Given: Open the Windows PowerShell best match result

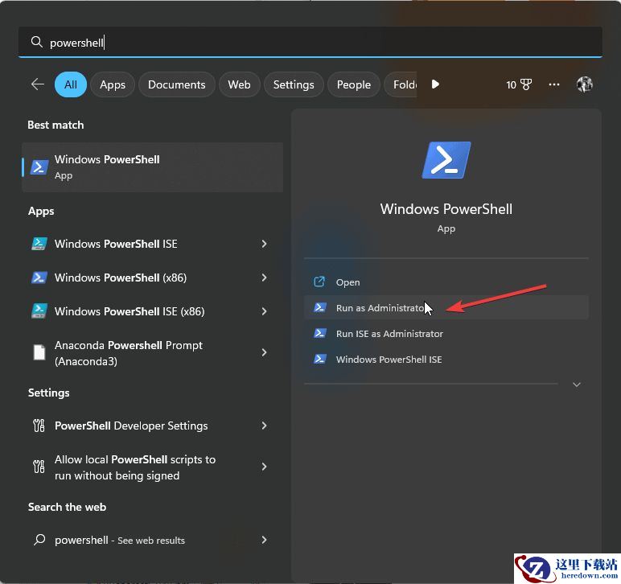Looking at the screenshot, I should point(153,167).
